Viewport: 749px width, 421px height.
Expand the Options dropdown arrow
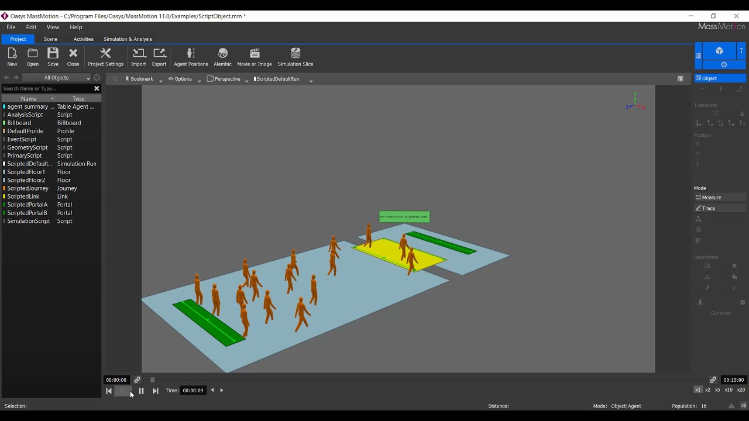click(200, 80)
